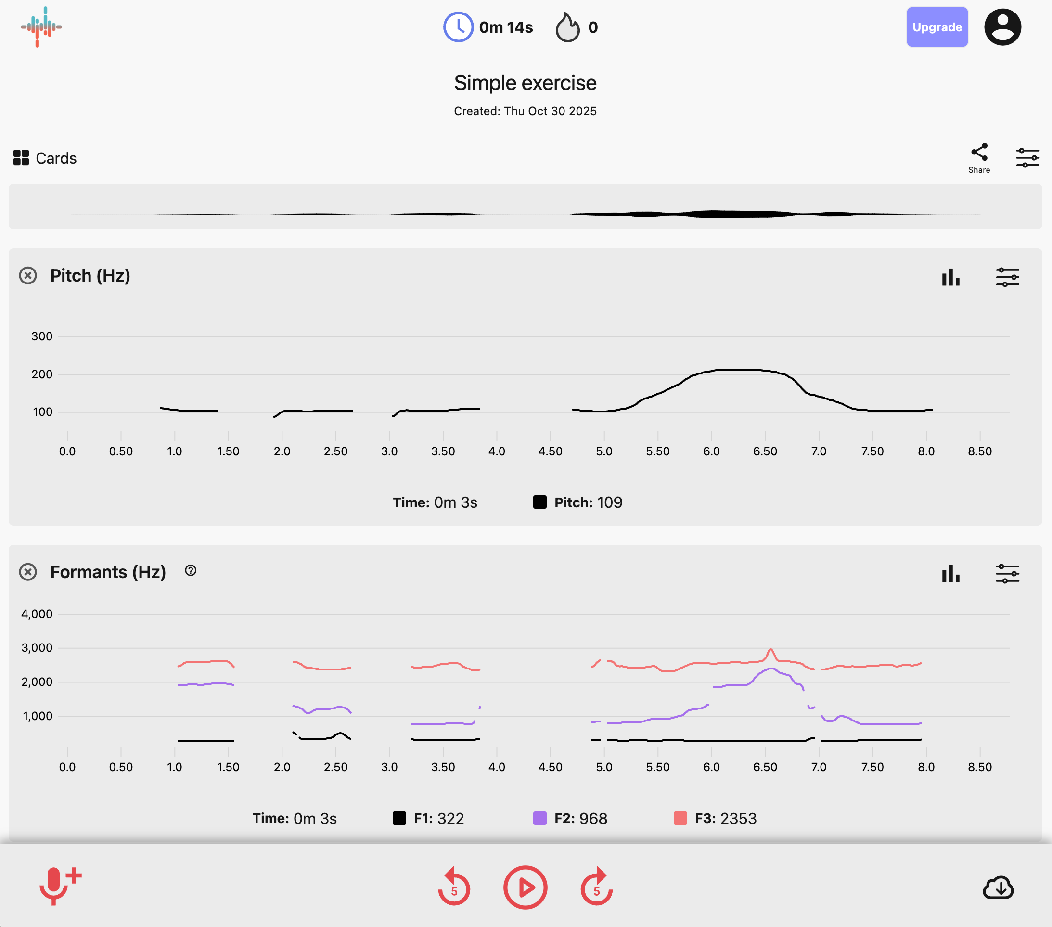Click the black Pitch legend swatch
The height and width of the screenshot is (927, 1052).
539,502
